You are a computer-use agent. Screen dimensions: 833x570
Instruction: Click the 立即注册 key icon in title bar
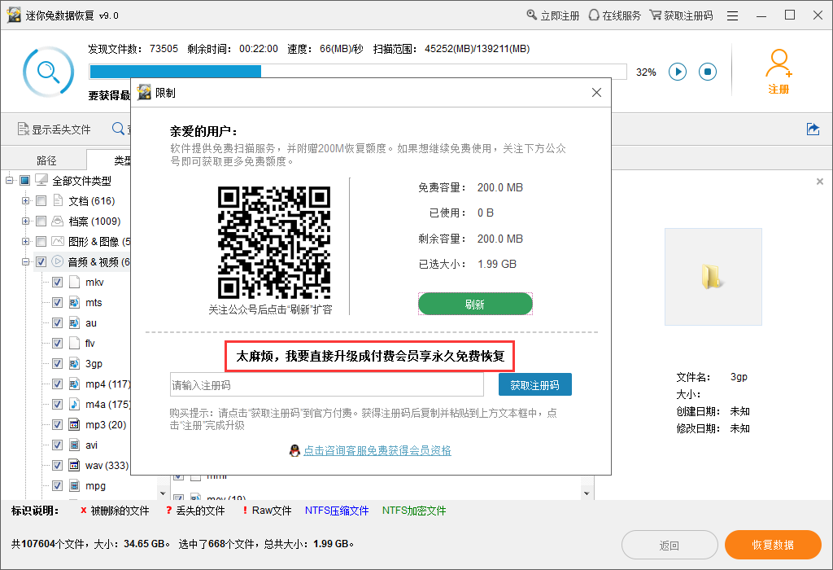point(531,15)
